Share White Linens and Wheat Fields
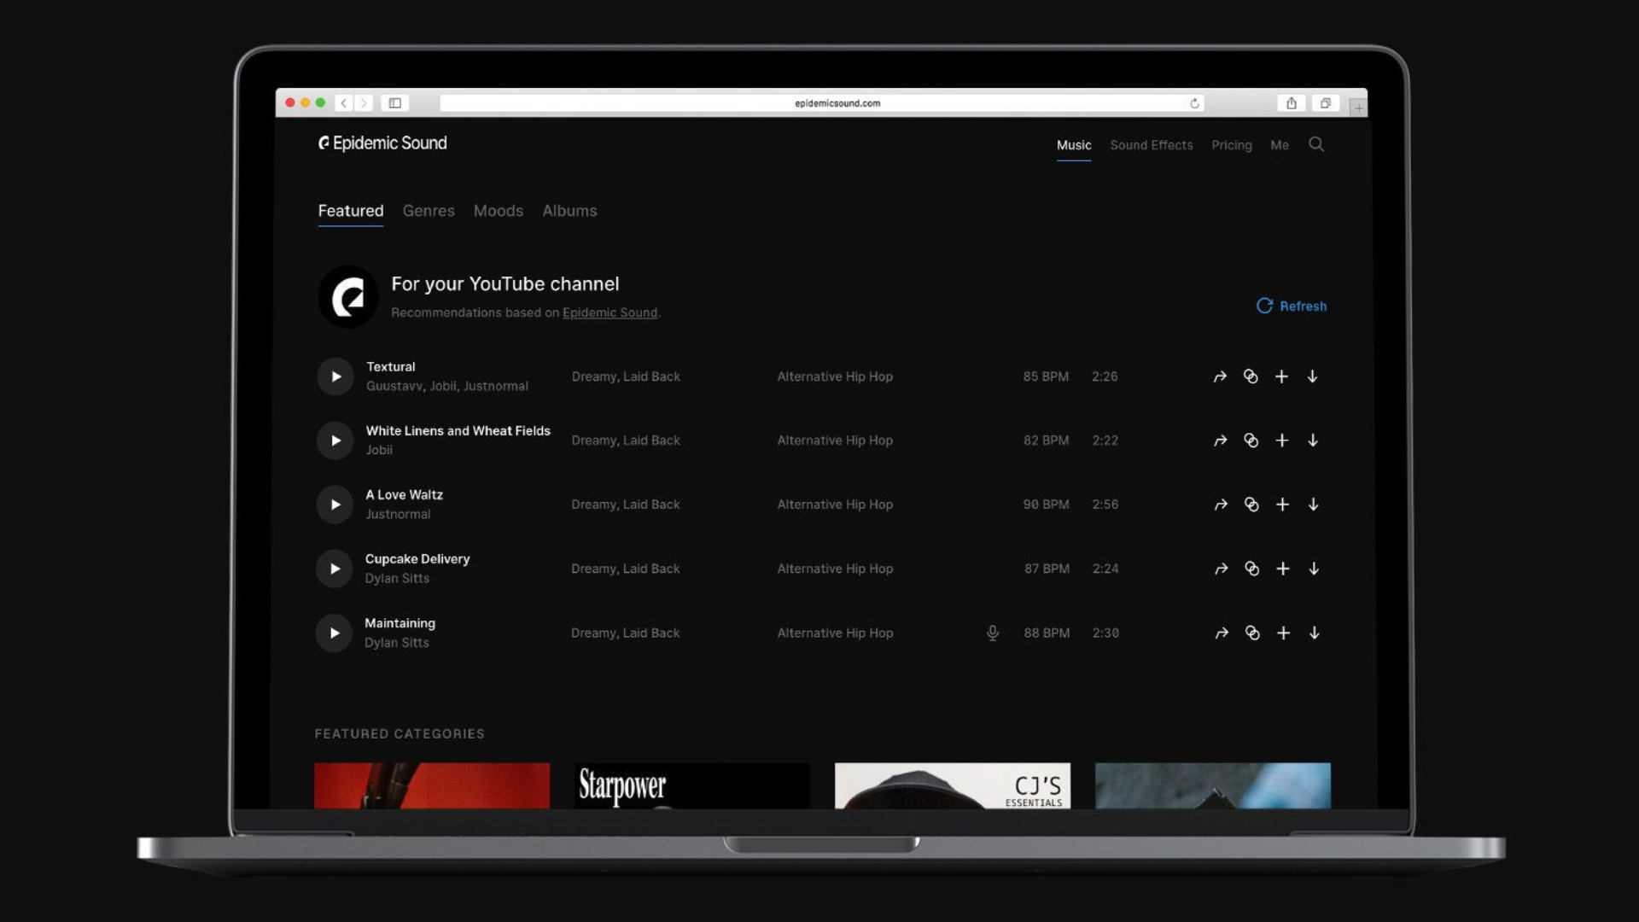 (1221, 441)
